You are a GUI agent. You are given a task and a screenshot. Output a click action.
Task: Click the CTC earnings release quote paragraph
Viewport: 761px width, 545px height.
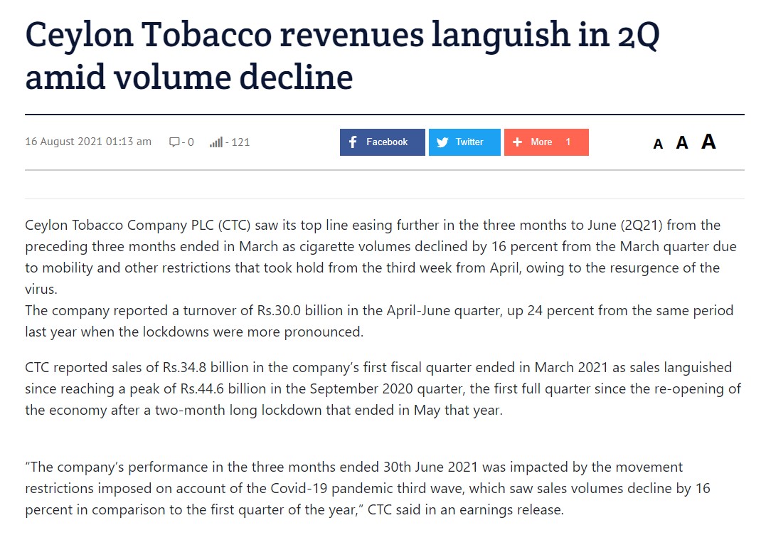(367, 488)
